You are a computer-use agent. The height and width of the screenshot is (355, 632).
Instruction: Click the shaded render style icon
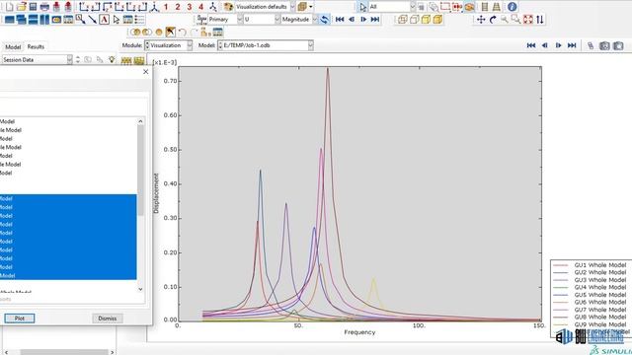[437, 20]
